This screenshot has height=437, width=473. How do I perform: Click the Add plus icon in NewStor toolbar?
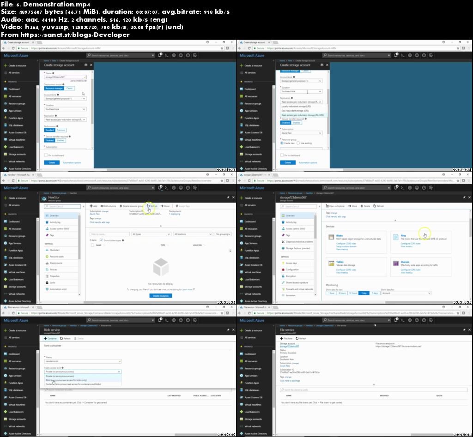point(91,206)
